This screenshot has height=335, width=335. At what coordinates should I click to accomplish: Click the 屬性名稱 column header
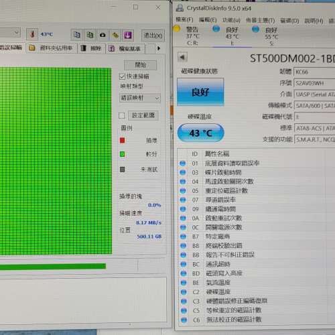point(217,153)
